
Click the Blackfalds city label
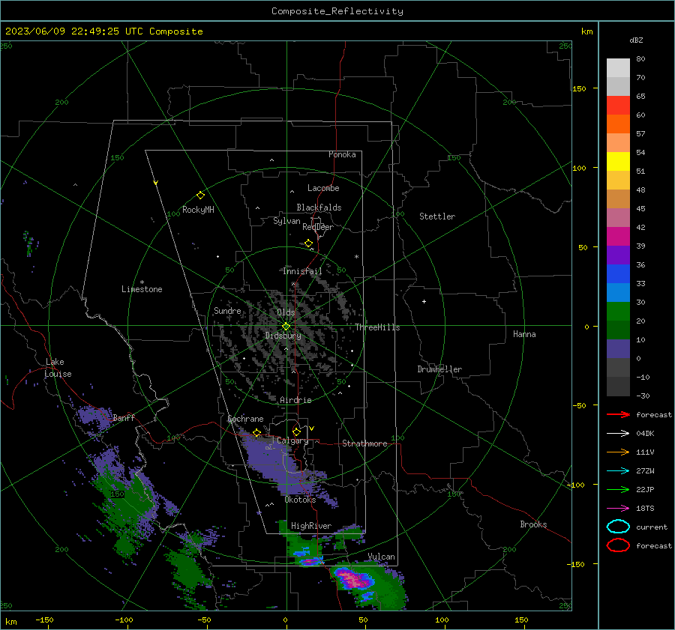coord(319,208)
